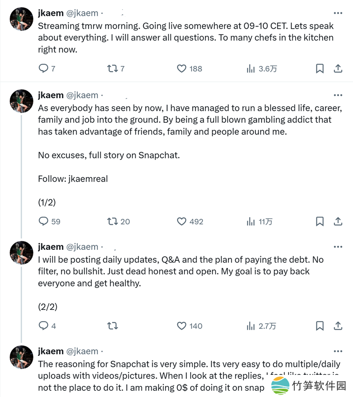Bookmark the 'Streaming tmrw morning' tweet

coord(320,69)
